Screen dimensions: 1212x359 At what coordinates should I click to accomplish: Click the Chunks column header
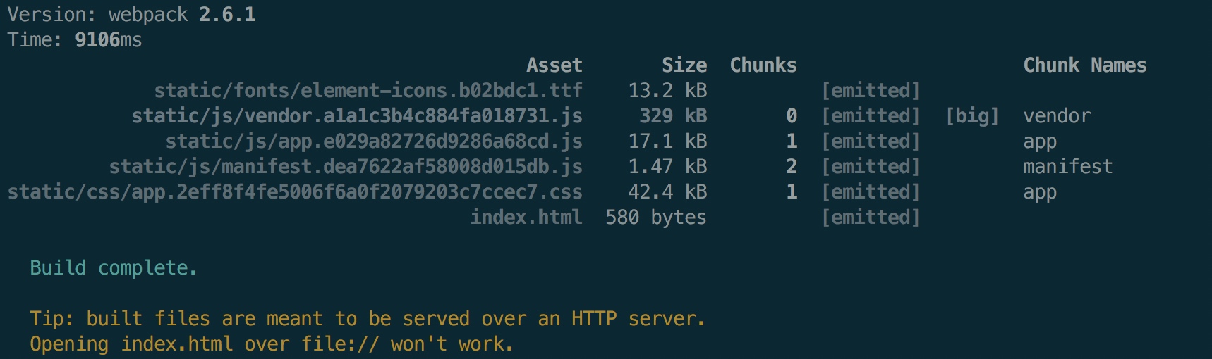click(x=763, y=65)
